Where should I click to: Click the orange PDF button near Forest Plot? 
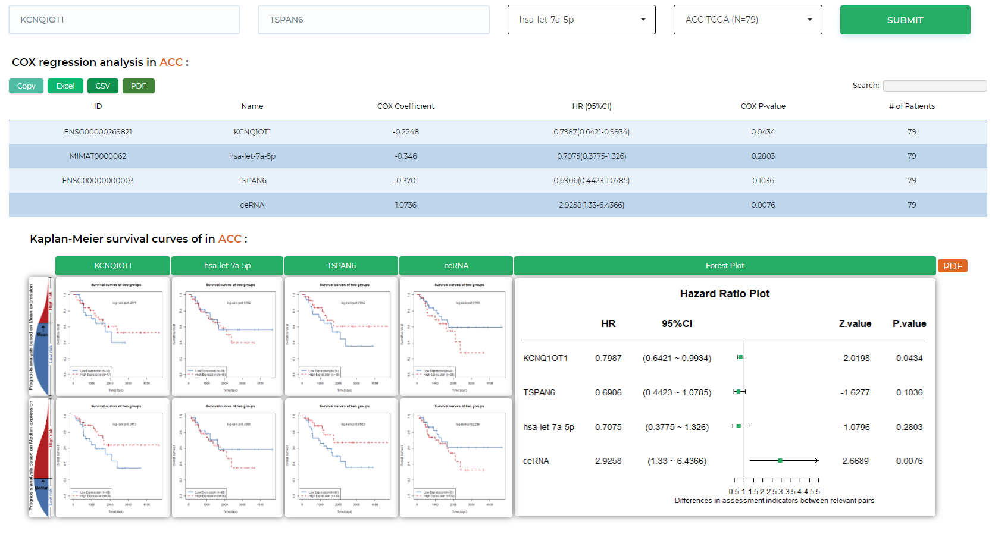(952, 266)
